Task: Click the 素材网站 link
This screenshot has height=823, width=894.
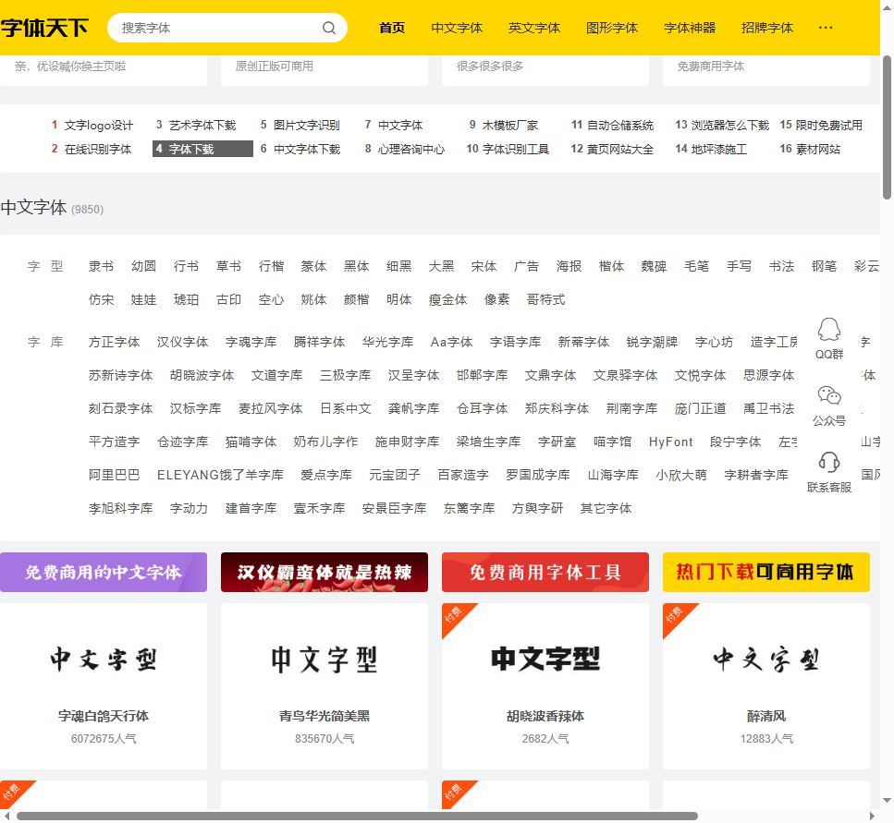Action: [x=817, y=150]
